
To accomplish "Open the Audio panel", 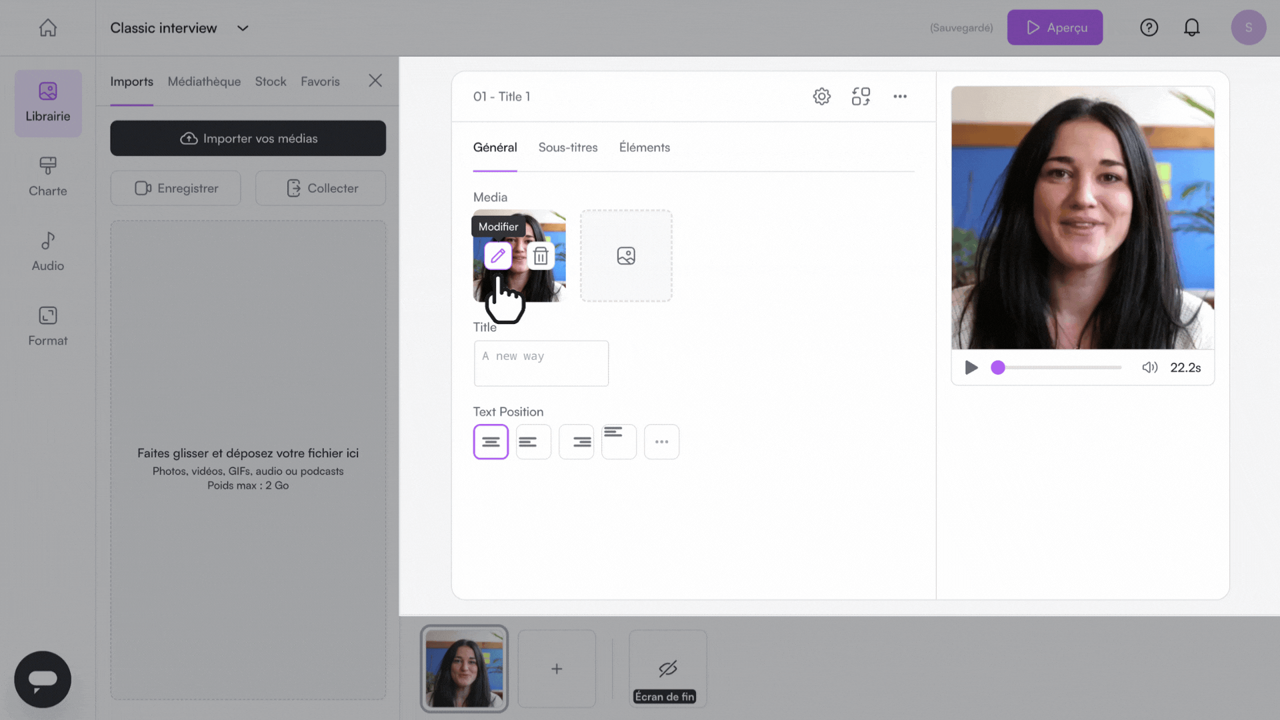I will click(48, 251).
